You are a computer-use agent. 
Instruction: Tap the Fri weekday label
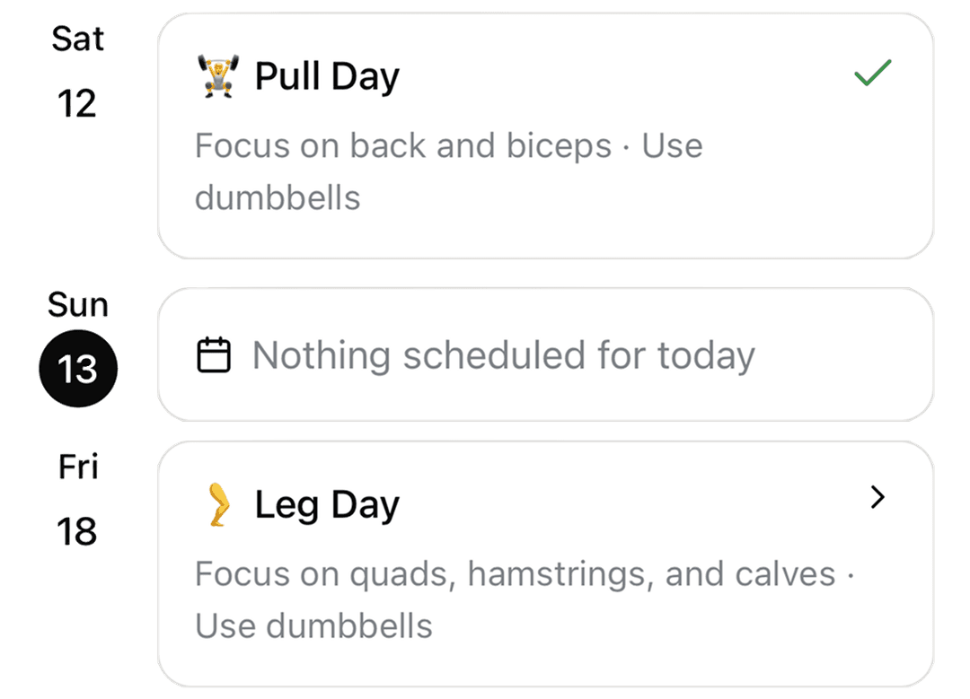[x=77, y=467]
